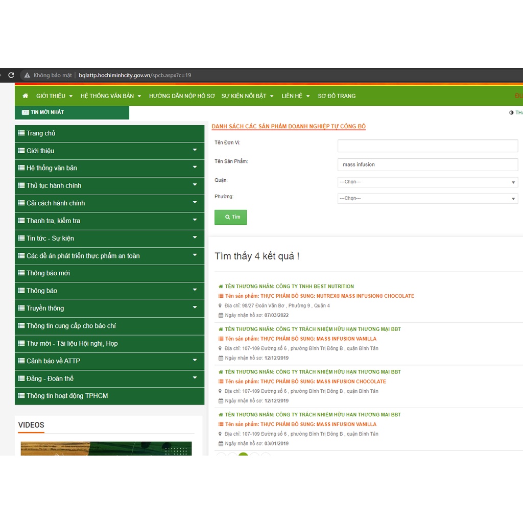523x523 pixels.
Task: Reload the page with browser refresh icon
Action: [x=11, y=75]
